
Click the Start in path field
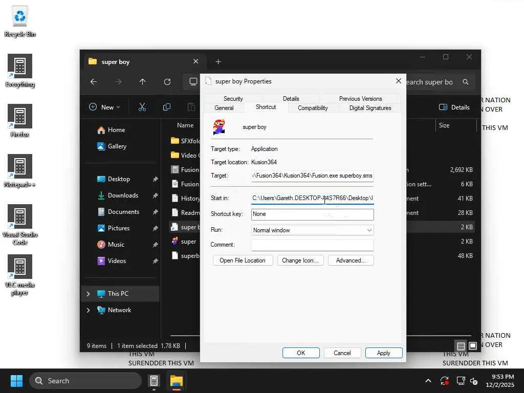point(312,198)
